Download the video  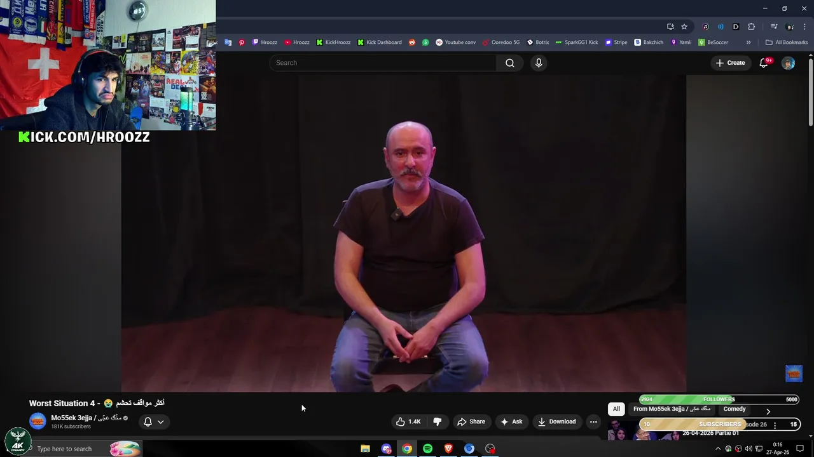click(556, 421)
